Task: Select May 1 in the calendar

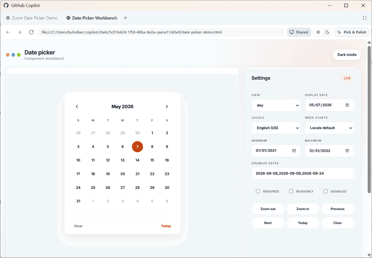Action: tap(152, 133)
